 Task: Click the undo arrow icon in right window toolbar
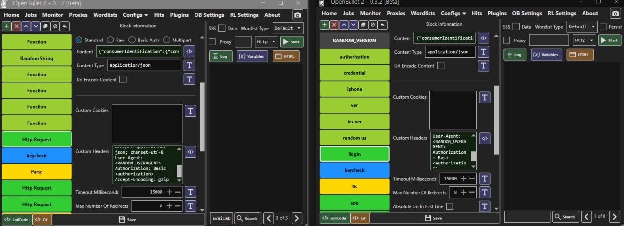[383, 24]
